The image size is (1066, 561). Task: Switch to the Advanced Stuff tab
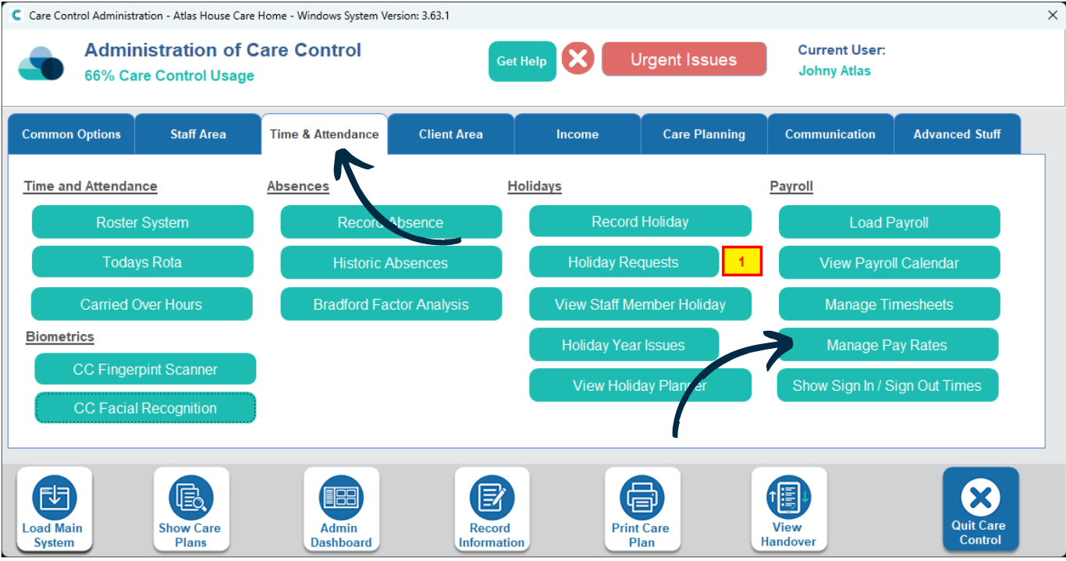pos(958,134)
